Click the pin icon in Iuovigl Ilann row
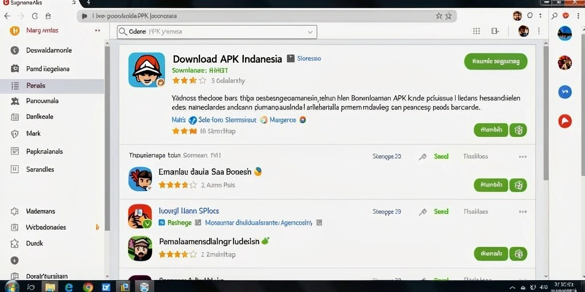This screenshot has height=292, width=585. [422, 212]
